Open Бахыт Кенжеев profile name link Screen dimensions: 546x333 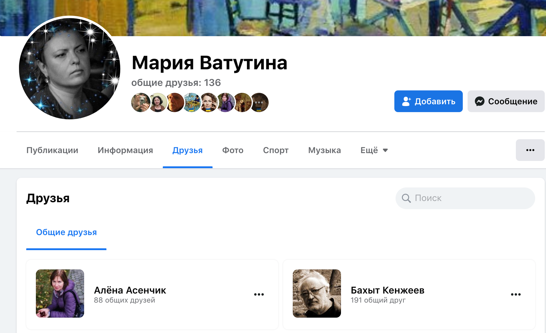(x=387, y=290)
